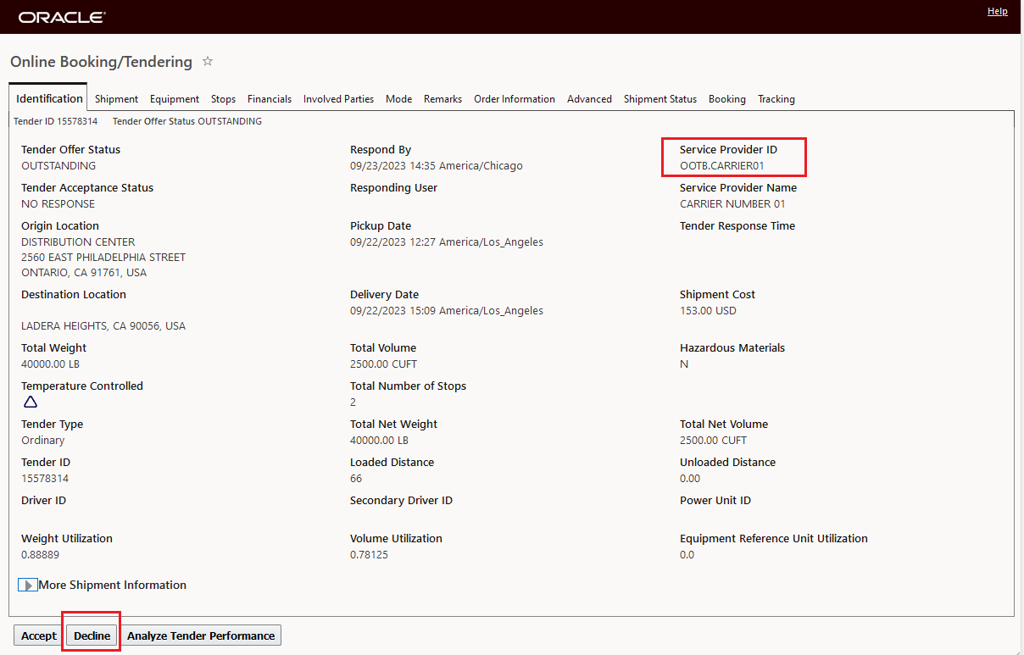Viewport: 1024px width, 655px height.
Task: Click the Temperature Controlled triangle icon
Action: (x=31, y=402)
